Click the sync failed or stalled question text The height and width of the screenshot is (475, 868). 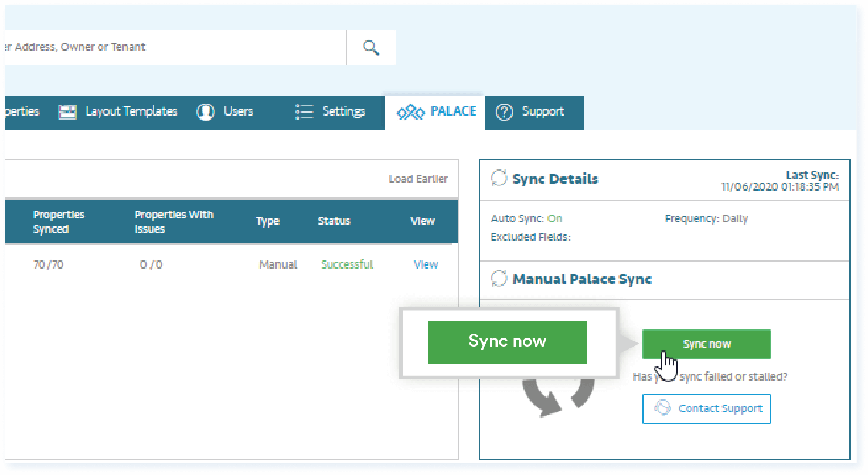click(x=710, y=376)
